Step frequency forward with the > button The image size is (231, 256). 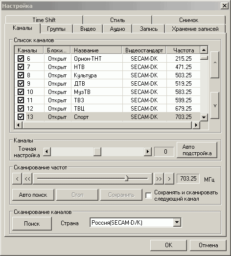click(169, 179)
